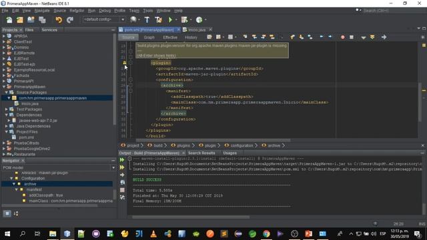427x240 pixels.
Task: Open the POM model combo box in Navigator
Action: 59,167
